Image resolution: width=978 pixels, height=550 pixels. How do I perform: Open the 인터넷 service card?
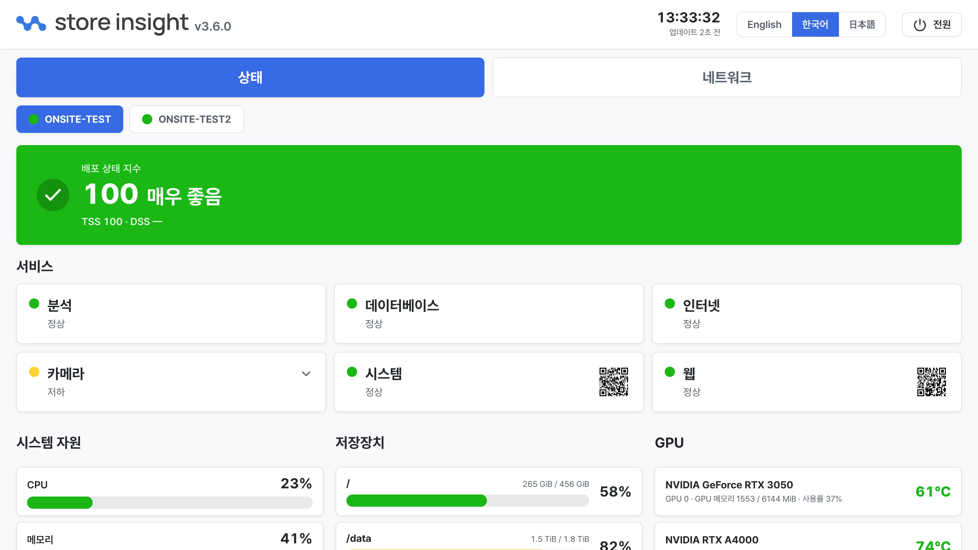click(x=806, y=313)
